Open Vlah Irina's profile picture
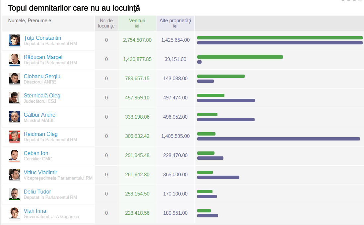The height and width of the screenshot is (225, 364). (x=15, y=213)
